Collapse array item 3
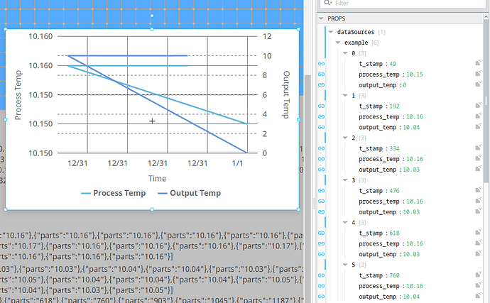This screenshot has height=303, width=490. 345,180
